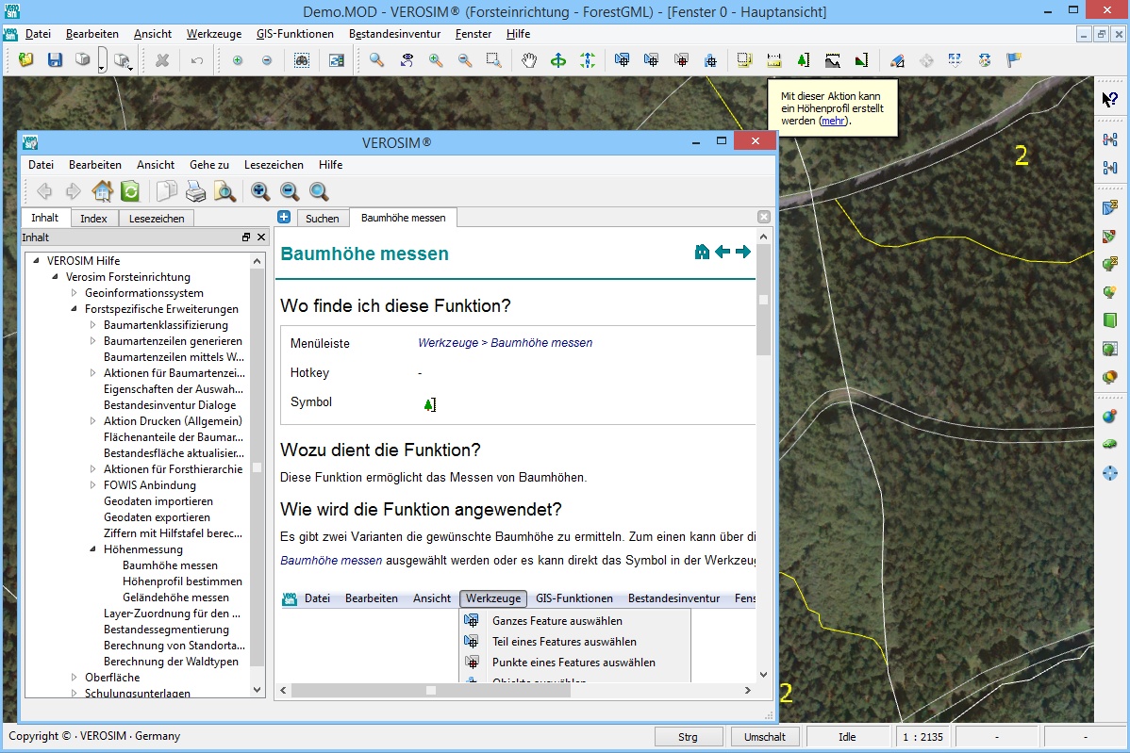Click the previous topic arrow beside Baumhöhe messen heading
Viewport: 1130px width, 753px height.
(x=723, y=252)
